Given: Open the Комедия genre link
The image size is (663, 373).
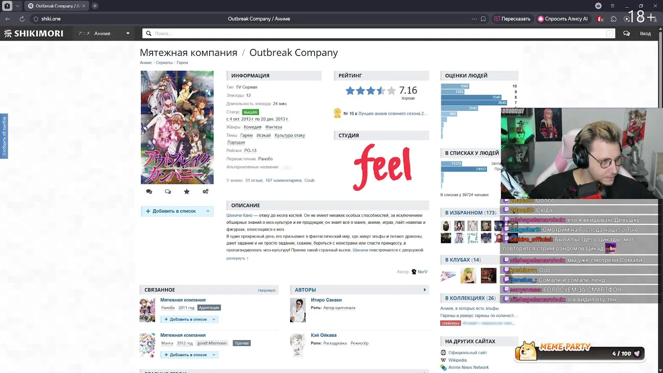Looking at the screenshot, I should coord(253,127).
